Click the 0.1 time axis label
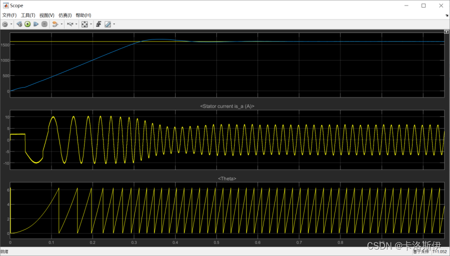The image size is (450, 256). point(52,242)
